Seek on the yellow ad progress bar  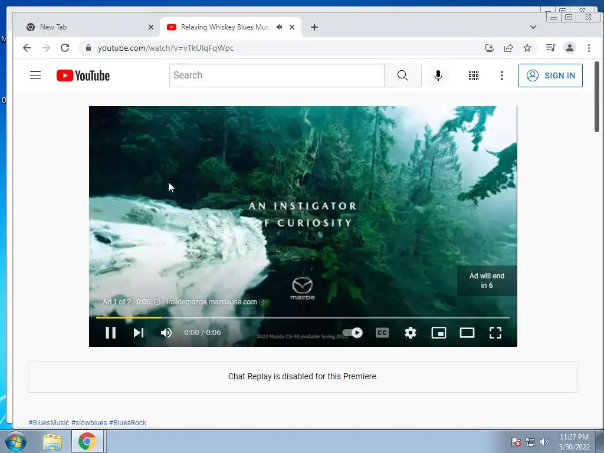[303, 317]
